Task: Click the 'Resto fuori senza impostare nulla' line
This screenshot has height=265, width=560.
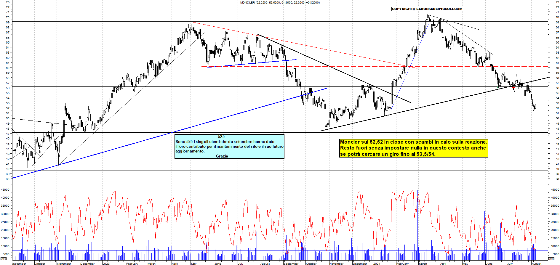Action: coord(413,148)
